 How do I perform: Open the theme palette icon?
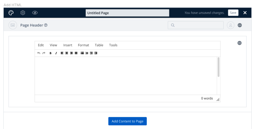pos(11,13)
